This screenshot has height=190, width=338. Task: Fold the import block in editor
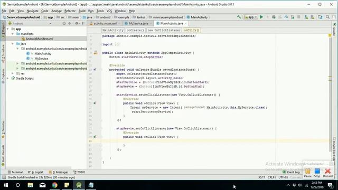coord(101,44)
